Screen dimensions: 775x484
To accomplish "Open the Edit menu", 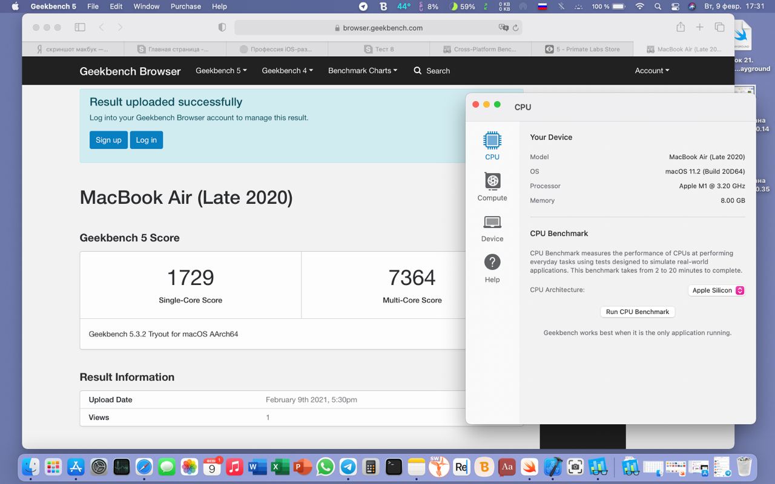I will tap(116, 7).
